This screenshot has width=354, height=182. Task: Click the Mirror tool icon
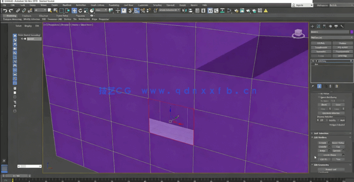coord(185,11)
